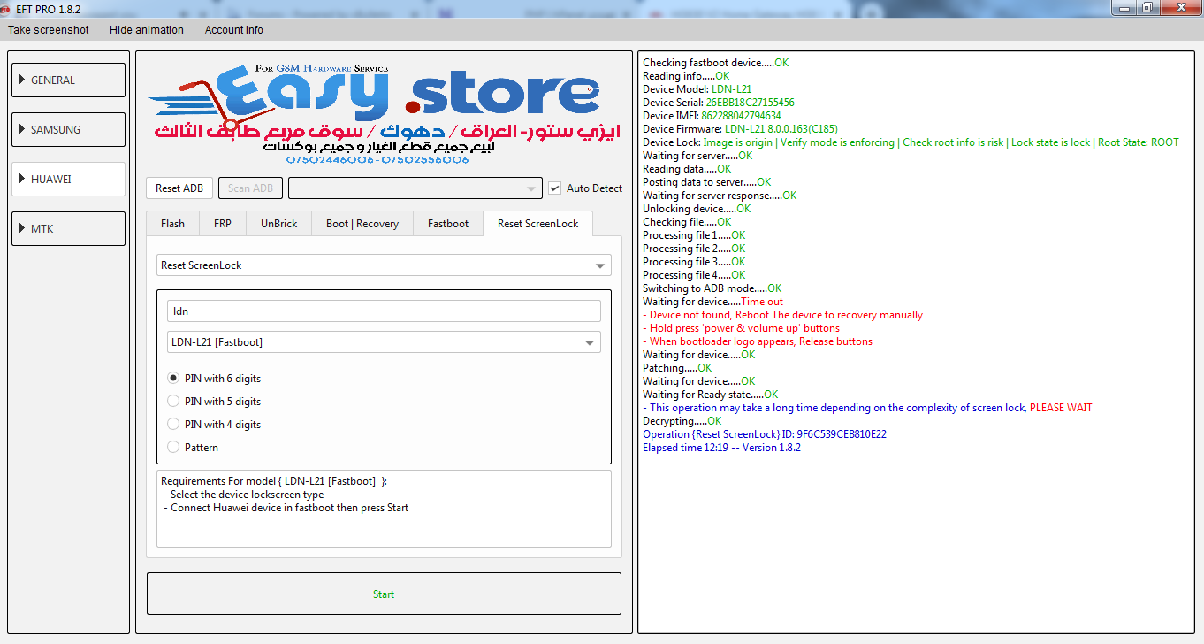Expand the GENERAL sidebar section
The image size is (1204, 644).
point(68,80)
